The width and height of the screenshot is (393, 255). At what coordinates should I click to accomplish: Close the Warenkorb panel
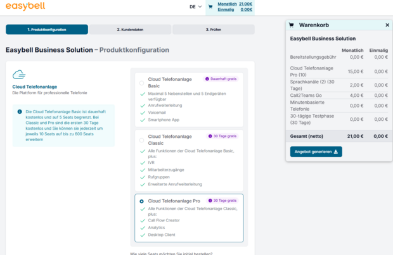[x=387, y=25]
